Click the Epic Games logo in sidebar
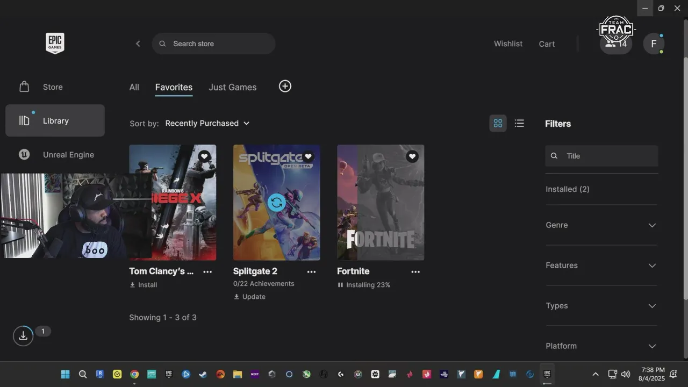688x387 pixels. (55, 43)
